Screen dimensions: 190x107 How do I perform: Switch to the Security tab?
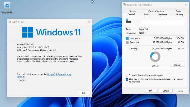(133, 11)
